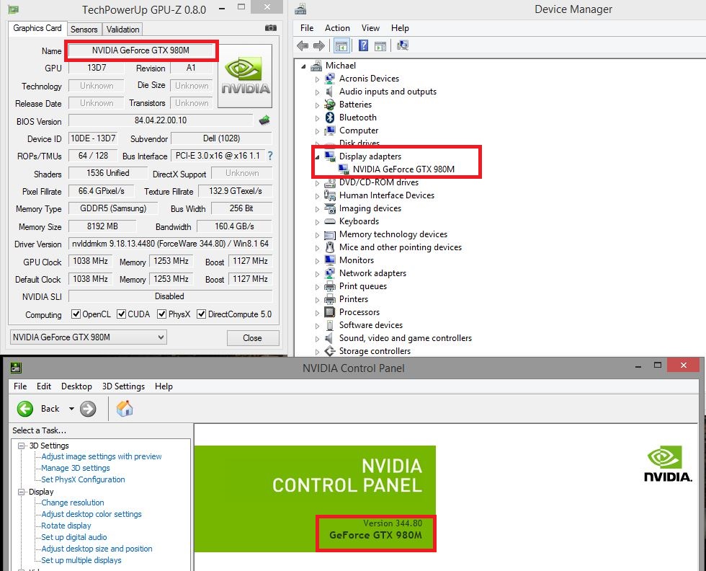This screenshot has width=706, height=571.
Task: Click the Driver Version field in GPU-Z
Action: tap(170, 244)
